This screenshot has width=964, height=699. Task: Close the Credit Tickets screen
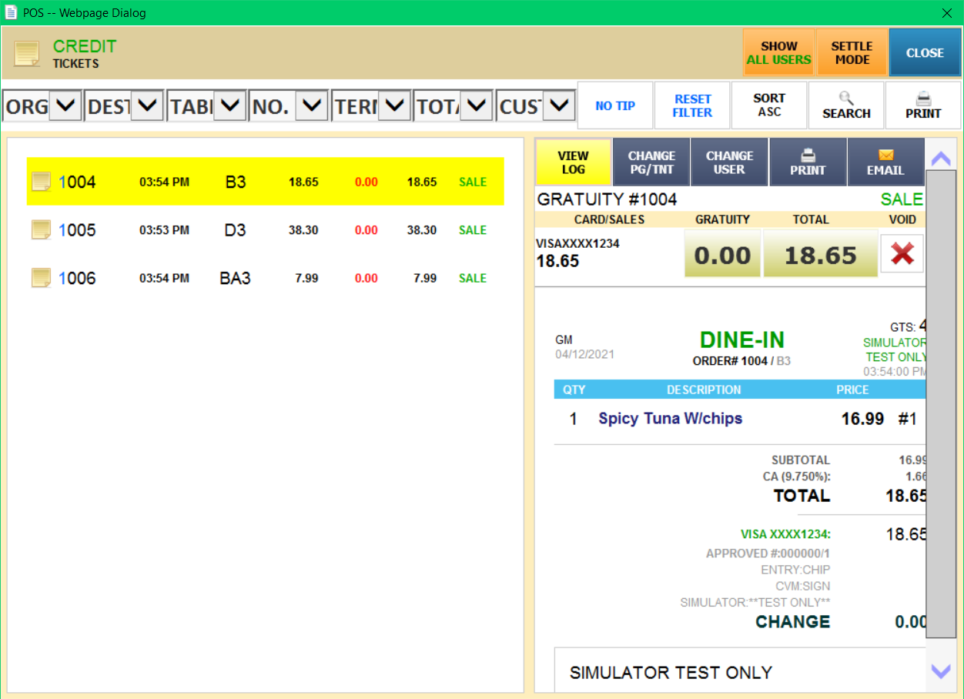925,52
